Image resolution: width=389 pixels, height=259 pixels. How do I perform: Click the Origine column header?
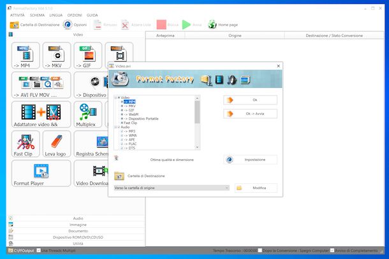tap(235, 36)
